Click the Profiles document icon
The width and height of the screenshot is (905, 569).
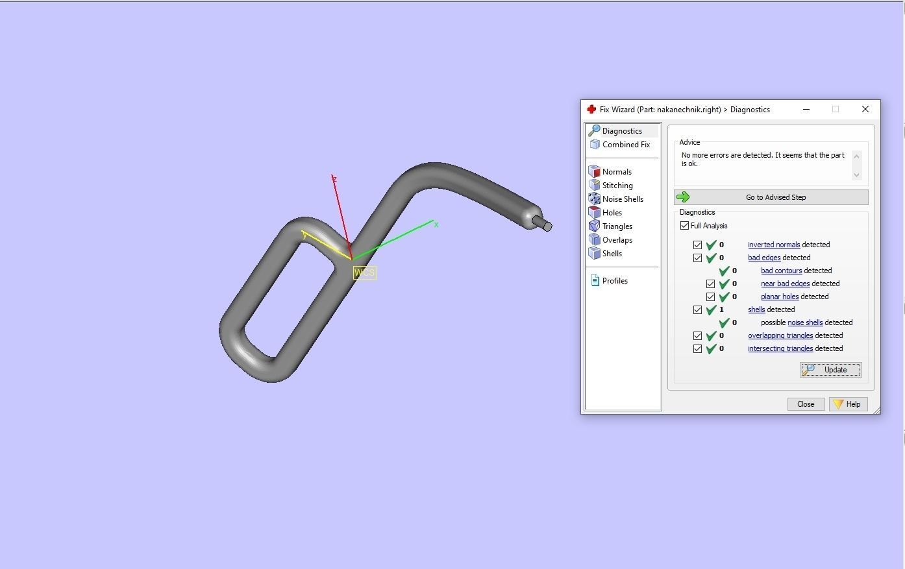point(595,281)
